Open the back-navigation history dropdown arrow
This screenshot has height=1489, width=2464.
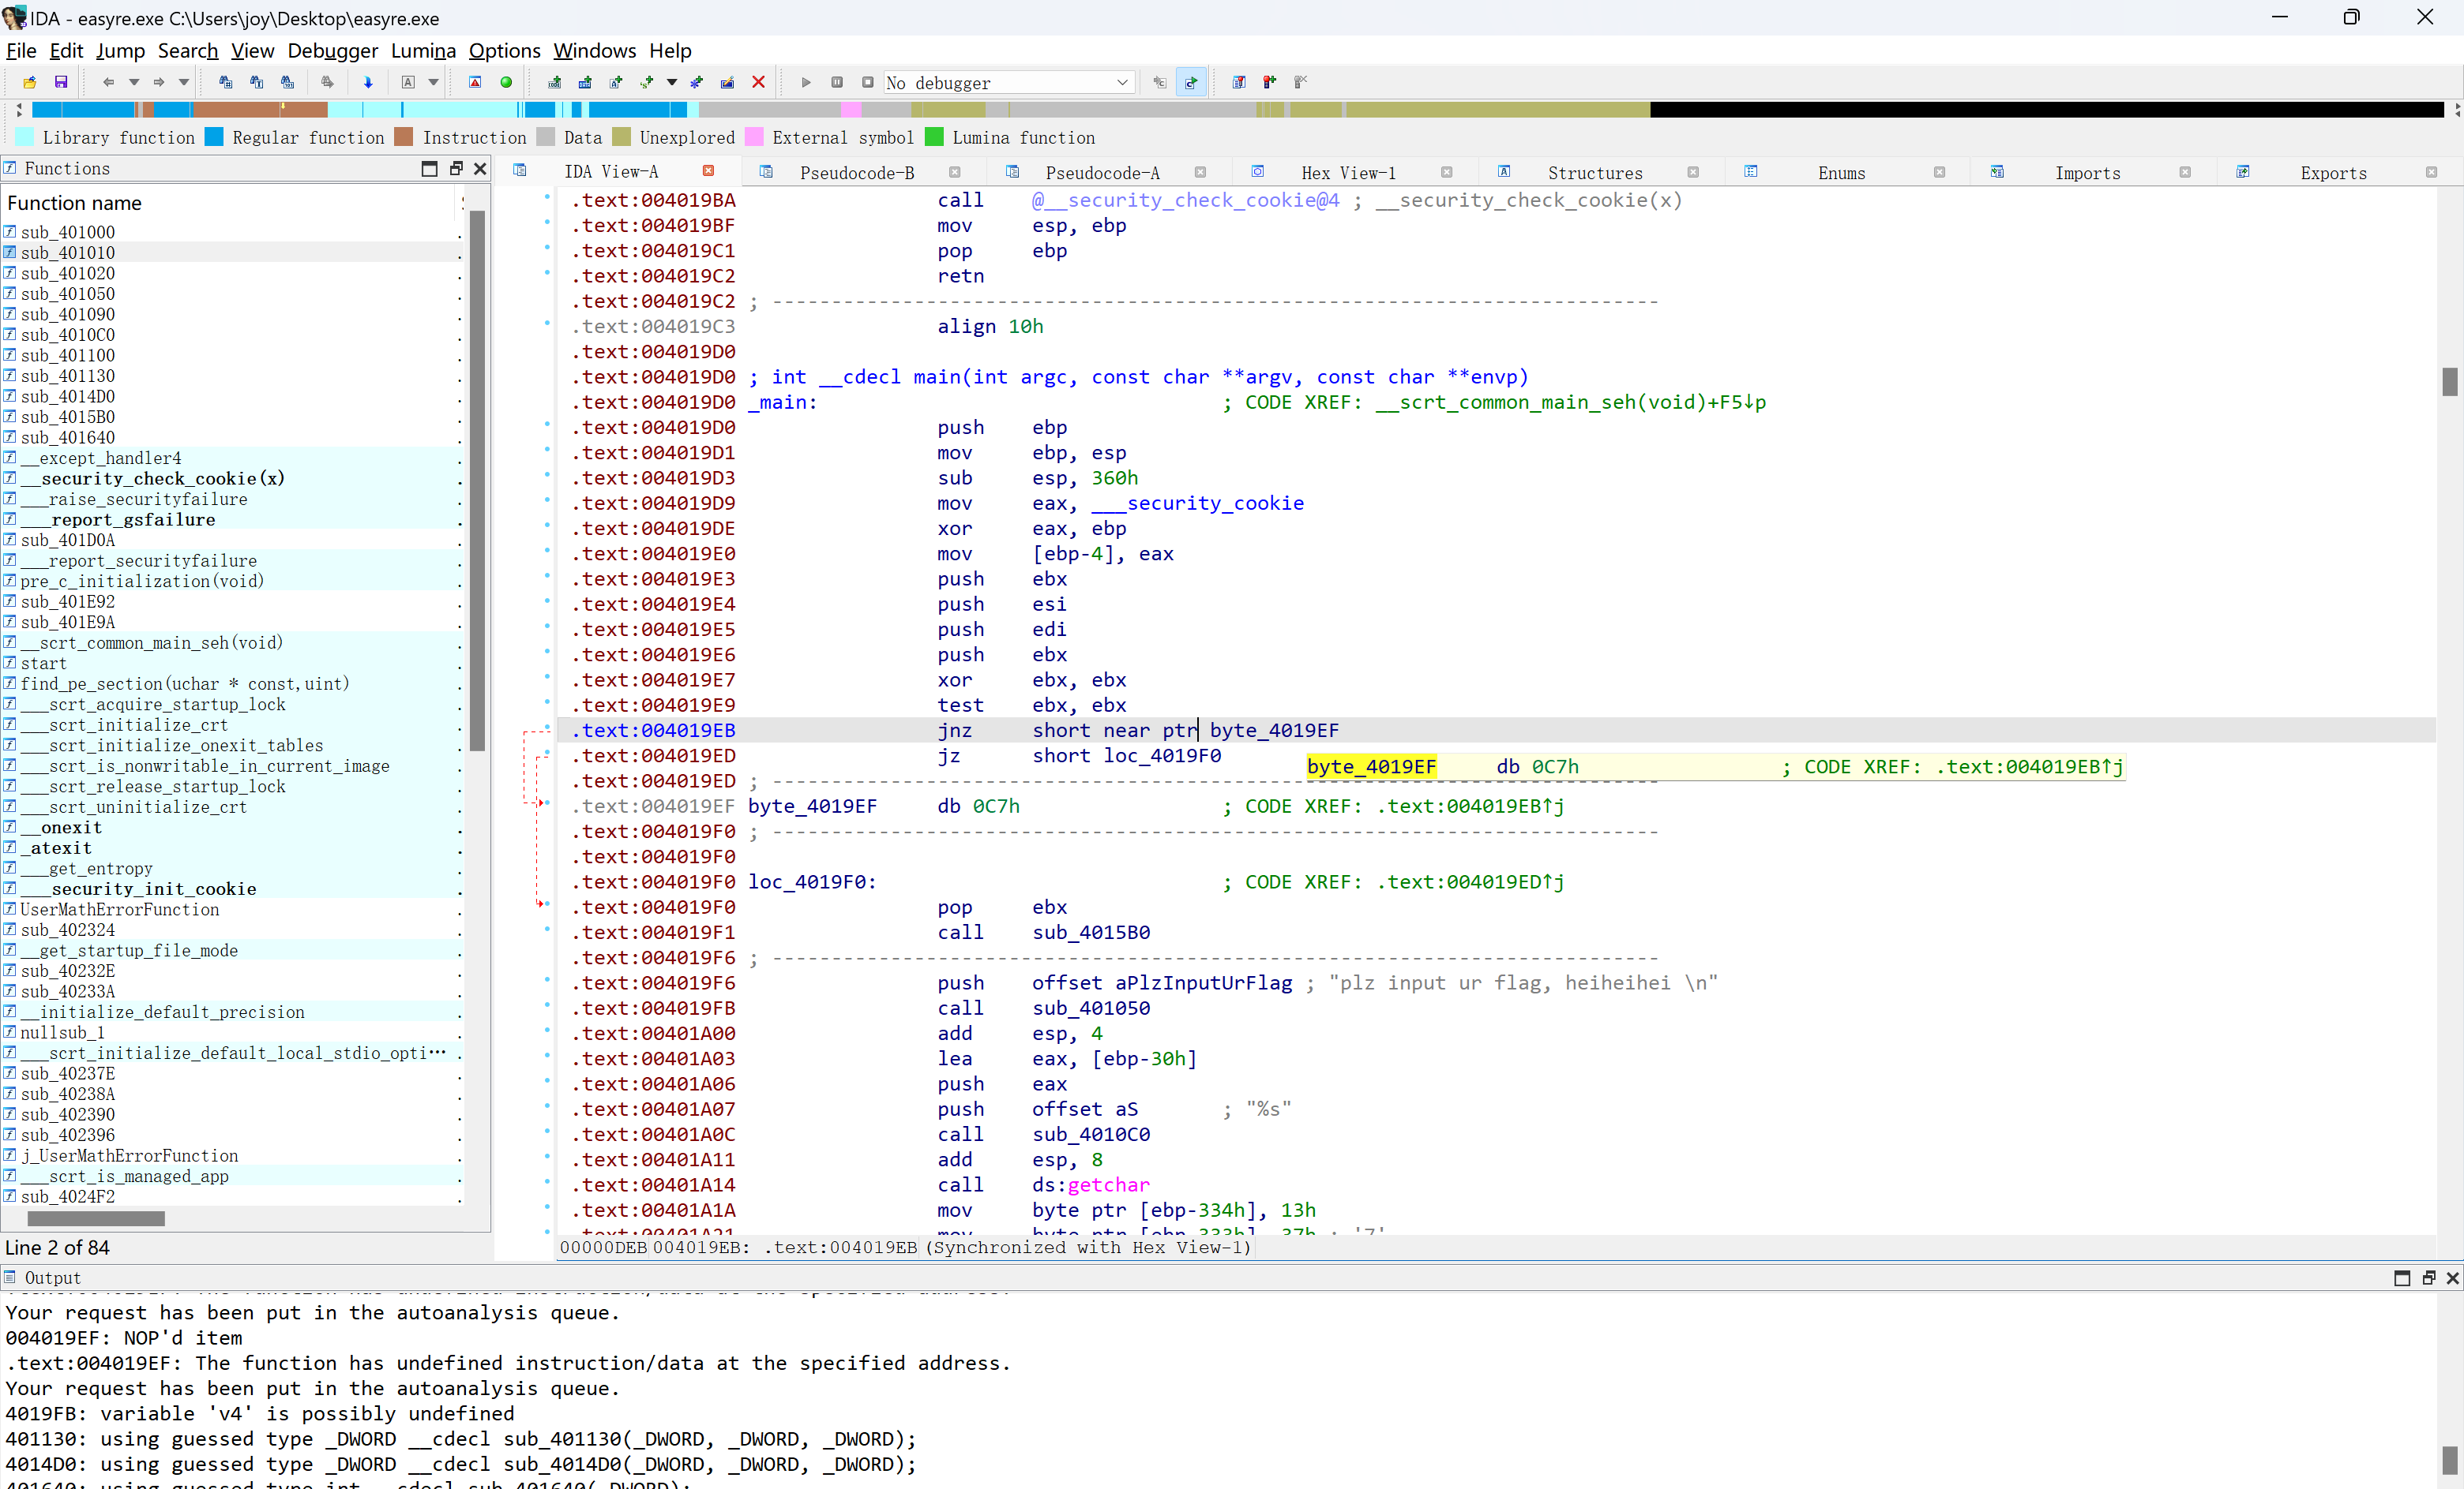(x=133, y=83)
